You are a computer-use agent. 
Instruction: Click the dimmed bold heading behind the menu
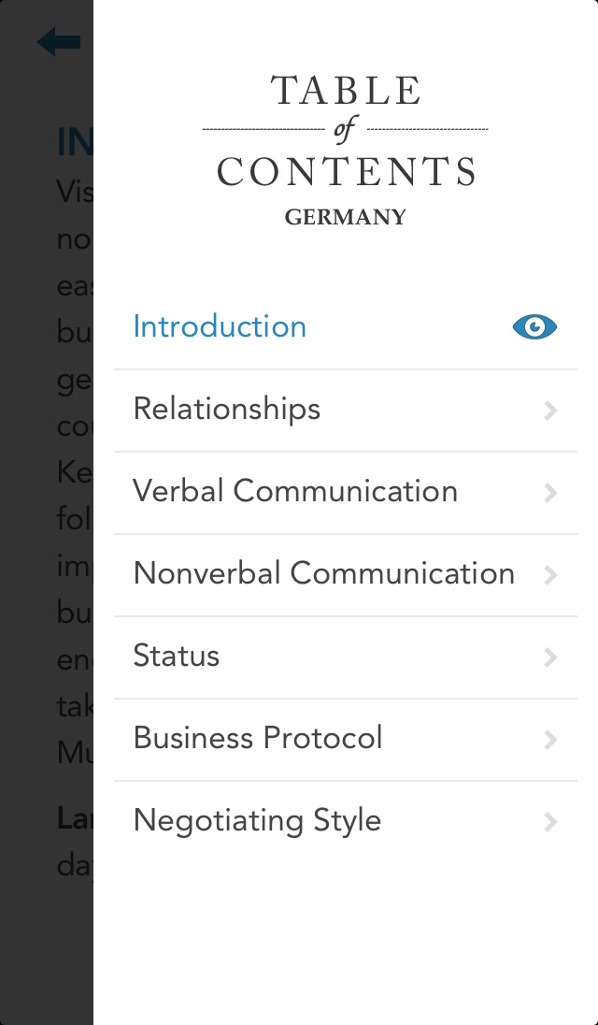[75, 142]
